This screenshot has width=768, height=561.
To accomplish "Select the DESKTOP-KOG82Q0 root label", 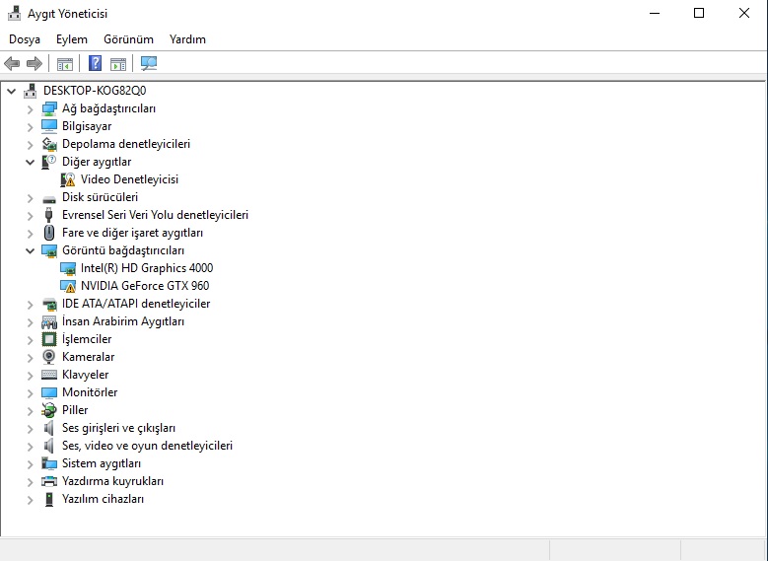I will coord(95,91).
